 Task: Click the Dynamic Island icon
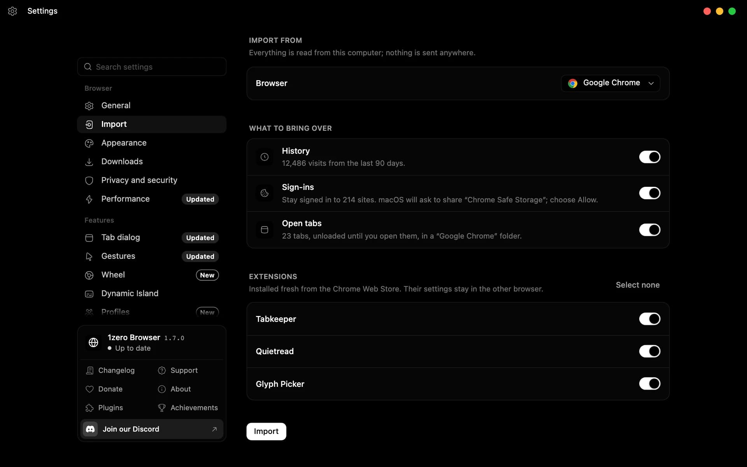click(89, 293)
